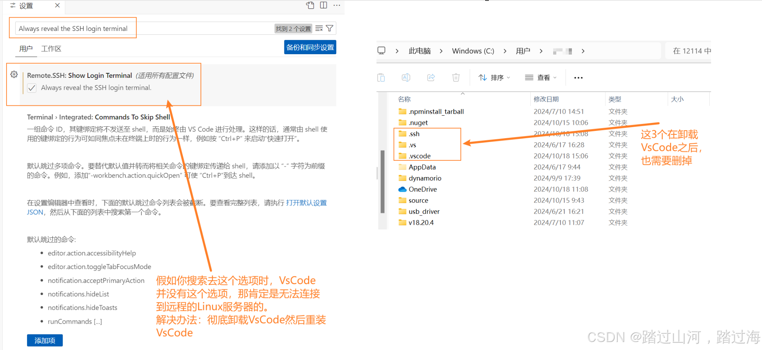This screenshot has width=762, height=350.
Task: Switch to 工作区 settings tab
Action: (51, 49)
